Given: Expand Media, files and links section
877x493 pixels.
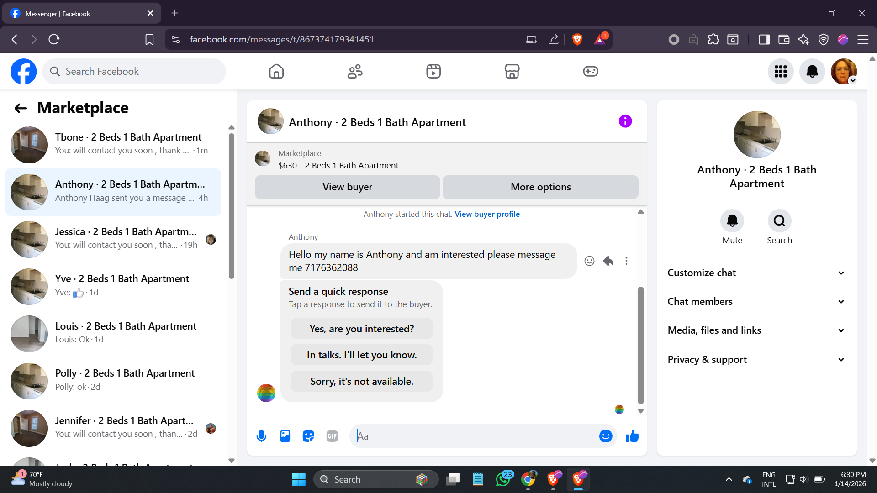Looking at the screenshot, I should (x=756, y=330).
